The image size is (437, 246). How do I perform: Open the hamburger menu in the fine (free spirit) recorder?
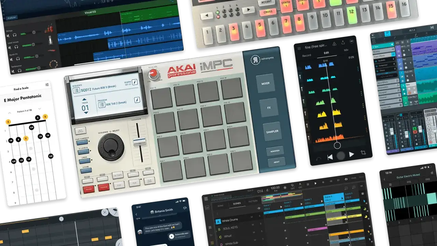[x=299, y=49]
